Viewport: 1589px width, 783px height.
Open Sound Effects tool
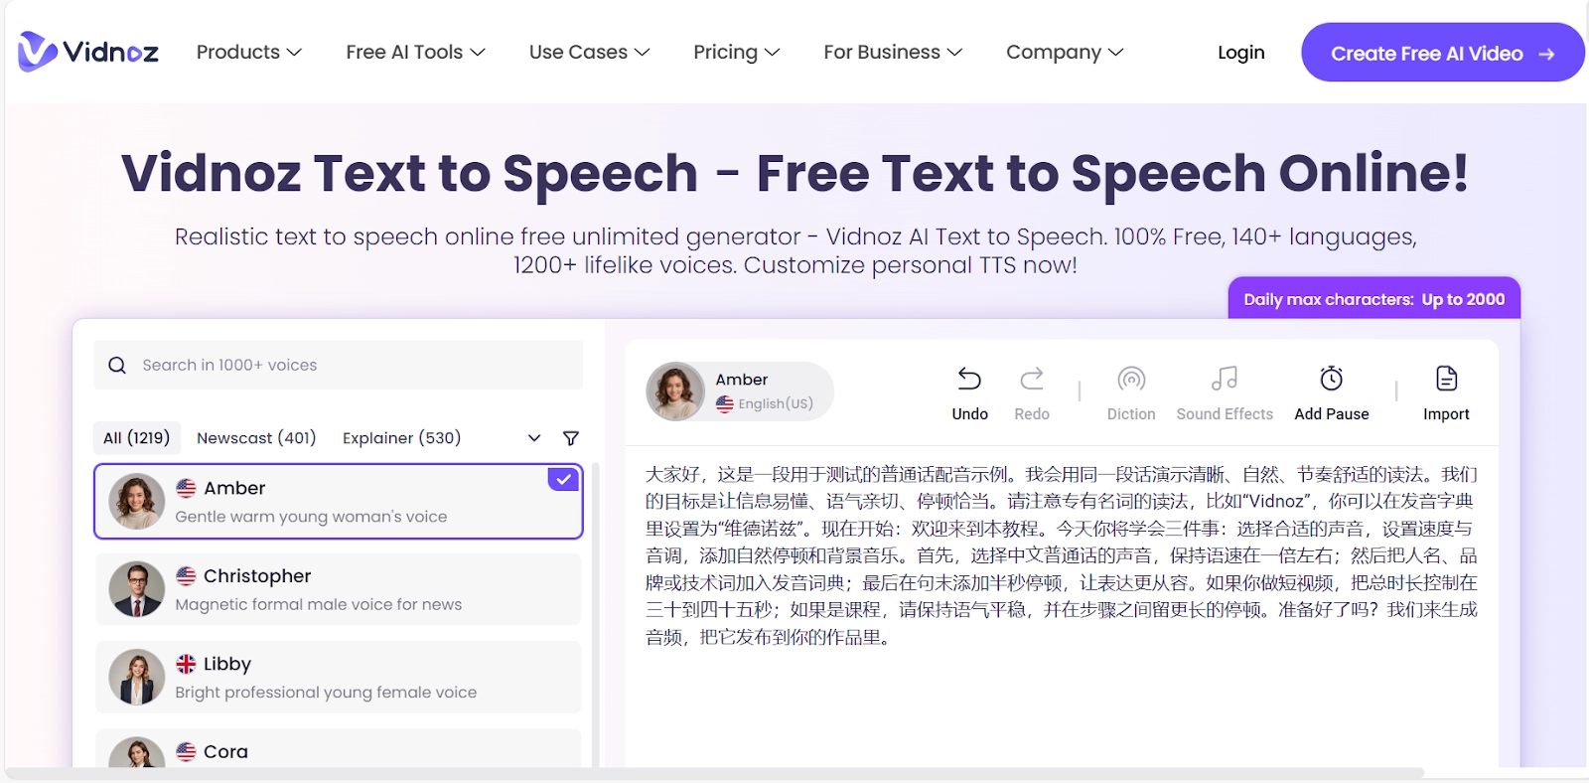(x=1225, y=393)
